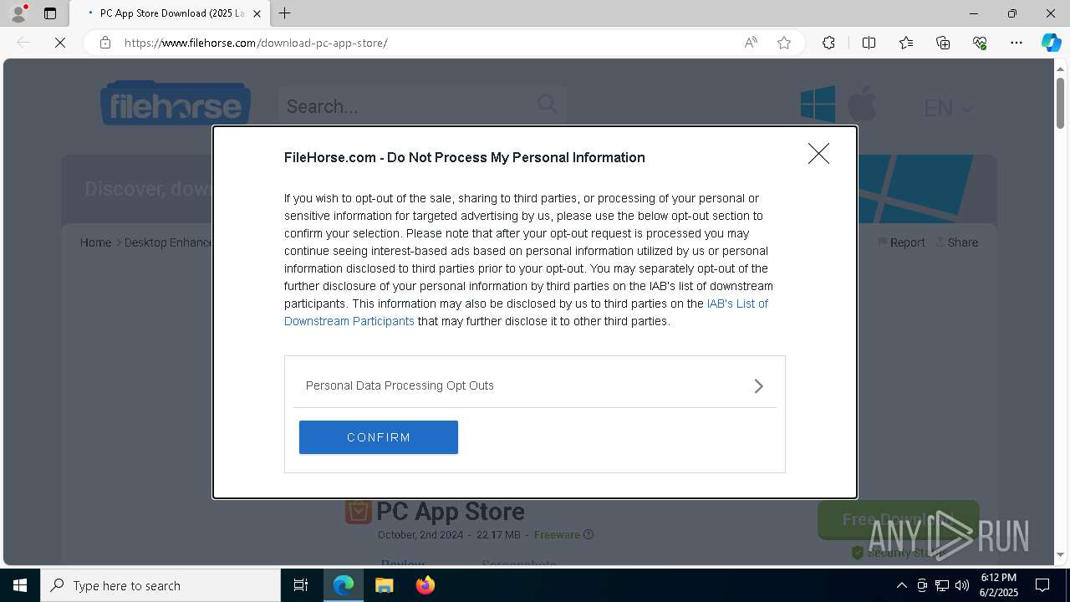Image resolution: width=1070 pixels, height=602 pixels.
Task: Open the Tab actions menu
Action: [50, 13]
